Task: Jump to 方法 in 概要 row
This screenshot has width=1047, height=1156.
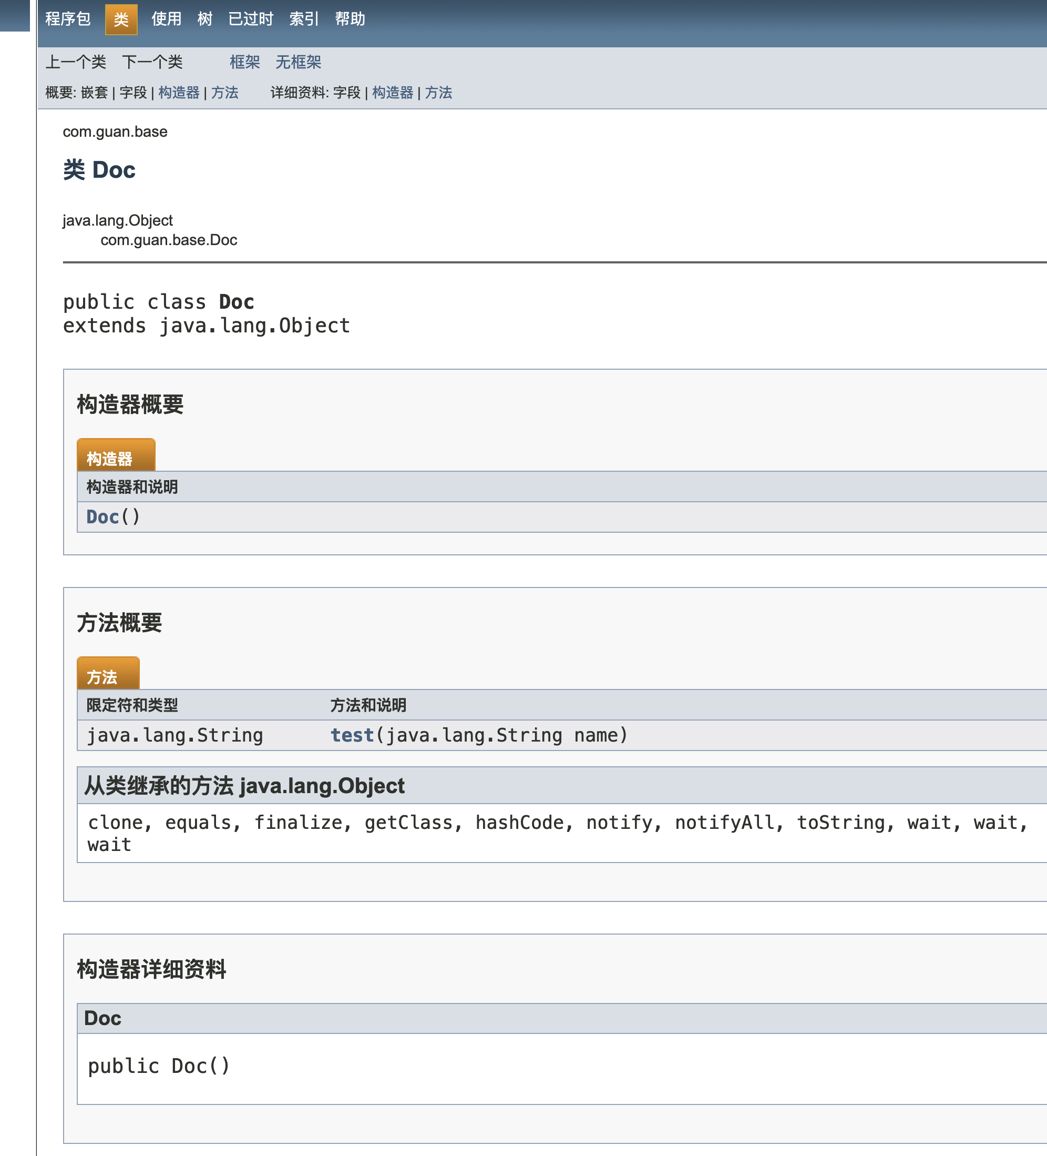Action: tap(224, 93)
